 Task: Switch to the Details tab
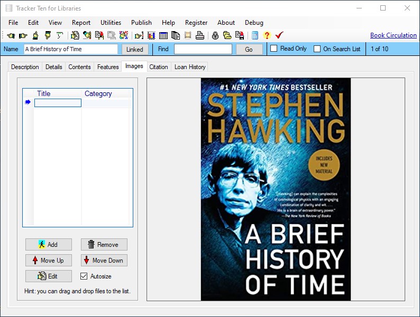(x=54, y=67)
